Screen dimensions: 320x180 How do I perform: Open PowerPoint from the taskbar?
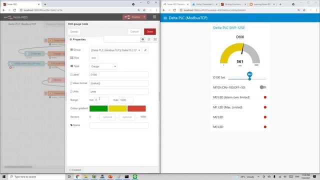[110, 176]
